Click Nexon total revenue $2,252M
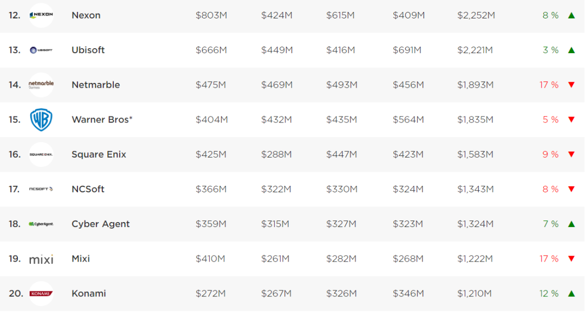585x312 pixels. (x=476, y=15)
